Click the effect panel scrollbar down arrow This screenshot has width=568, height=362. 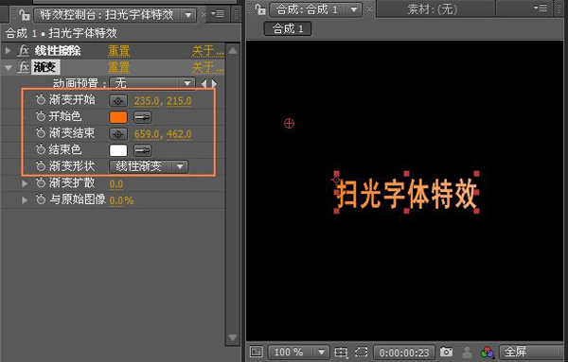(x=233, y=337)
